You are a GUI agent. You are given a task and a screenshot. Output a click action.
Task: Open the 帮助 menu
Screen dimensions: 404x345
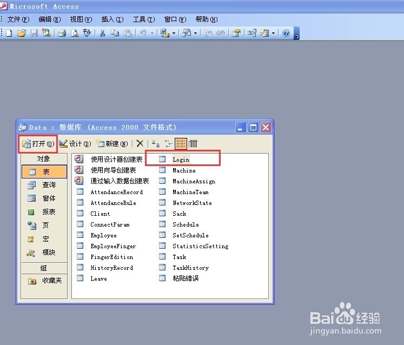(x=207, y=19)
